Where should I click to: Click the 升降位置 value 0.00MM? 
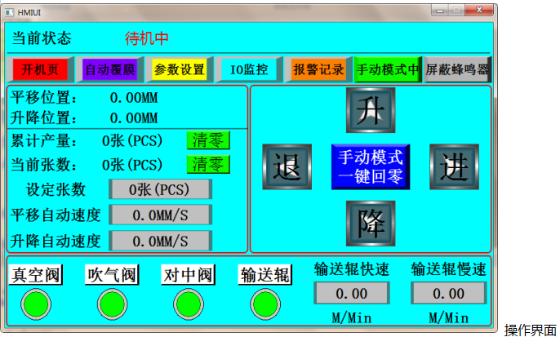pyautogui.click(x=134, y=118)
